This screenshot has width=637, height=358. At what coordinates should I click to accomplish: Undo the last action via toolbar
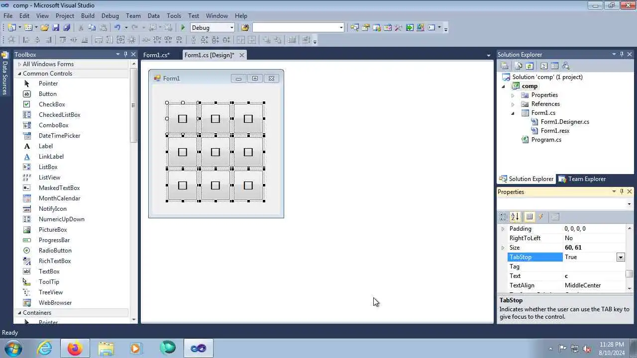coord(117,28)
